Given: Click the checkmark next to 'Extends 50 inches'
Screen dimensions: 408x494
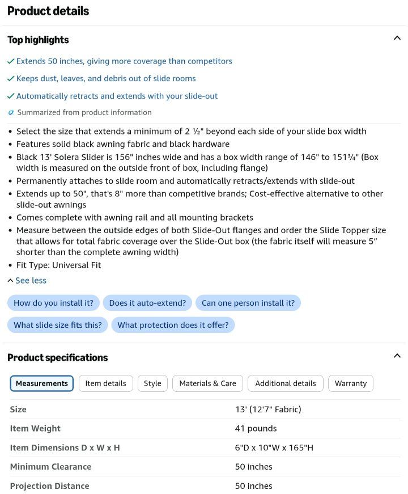Looking at the screenshot, I should click(x=11, y=61).
